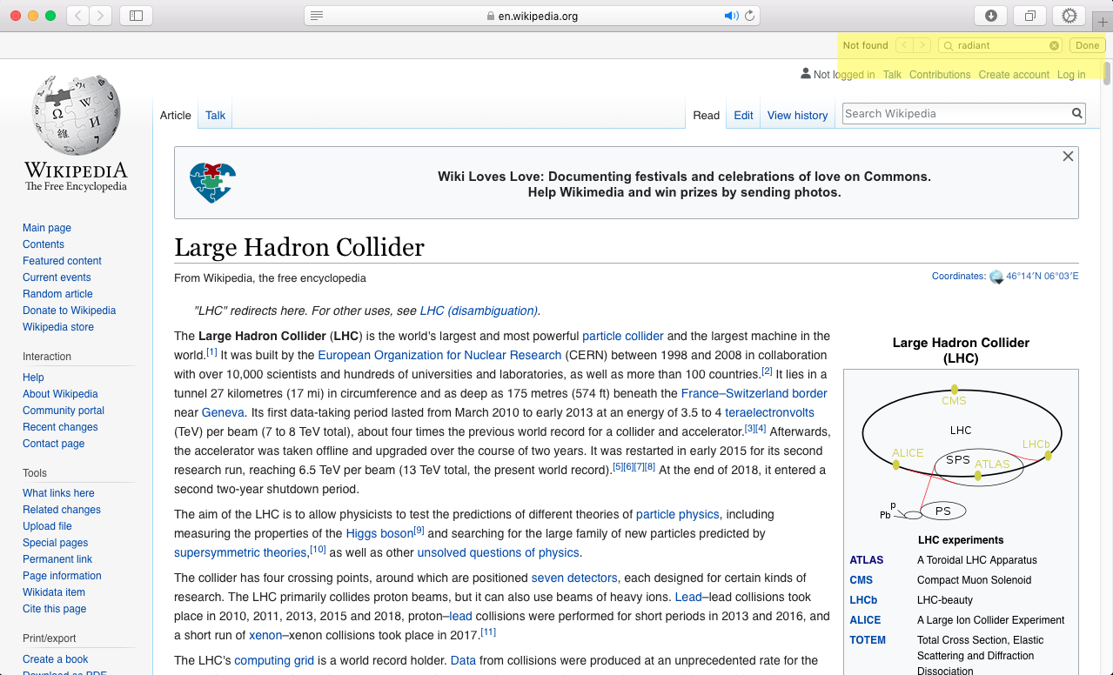Open What links here tool
The width and height of the screenshot is (1113, 675).
(x=58, y=493)
